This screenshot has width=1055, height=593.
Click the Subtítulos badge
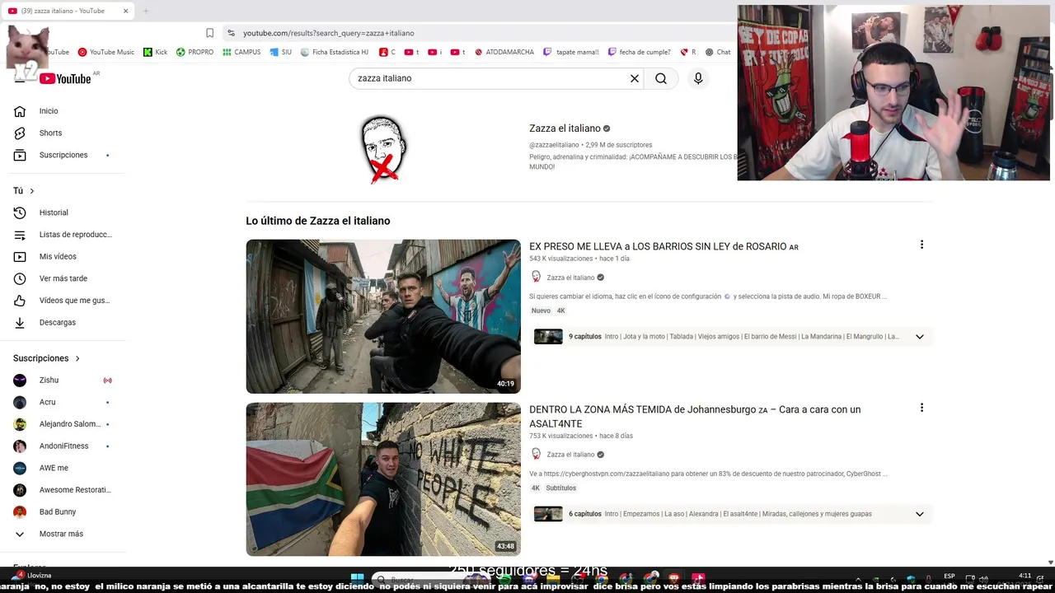[x=560, y=488]
